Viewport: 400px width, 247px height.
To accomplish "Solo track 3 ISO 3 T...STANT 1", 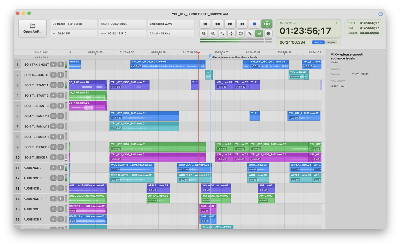I will [60, 85].
